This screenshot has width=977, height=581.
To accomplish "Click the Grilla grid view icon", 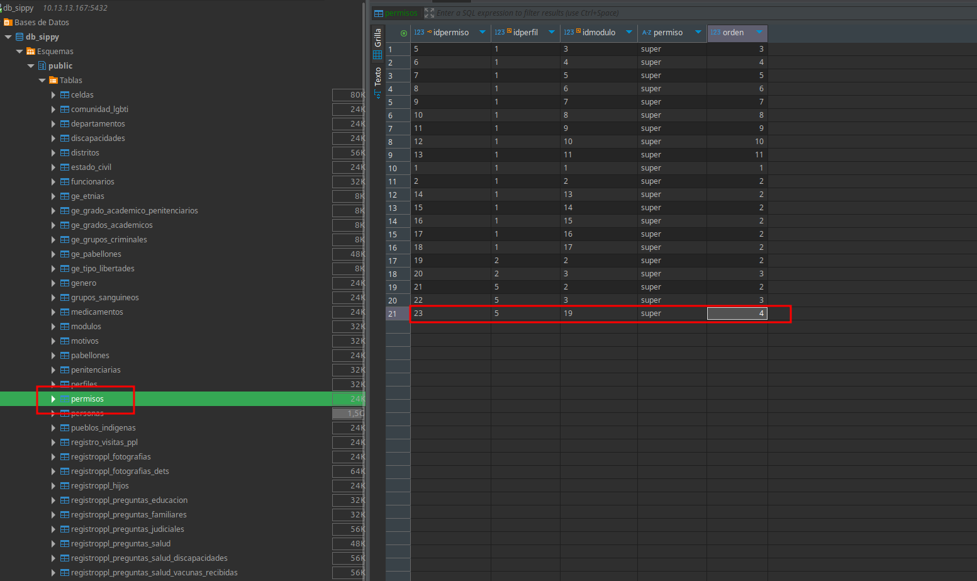I will tap(377, 55).
